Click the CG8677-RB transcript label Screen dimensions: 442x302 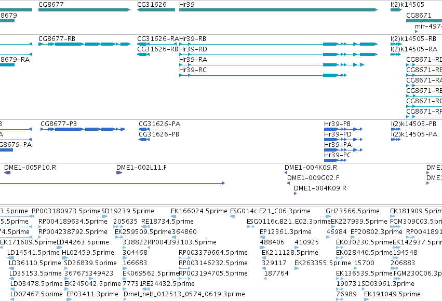click(57, 39)
